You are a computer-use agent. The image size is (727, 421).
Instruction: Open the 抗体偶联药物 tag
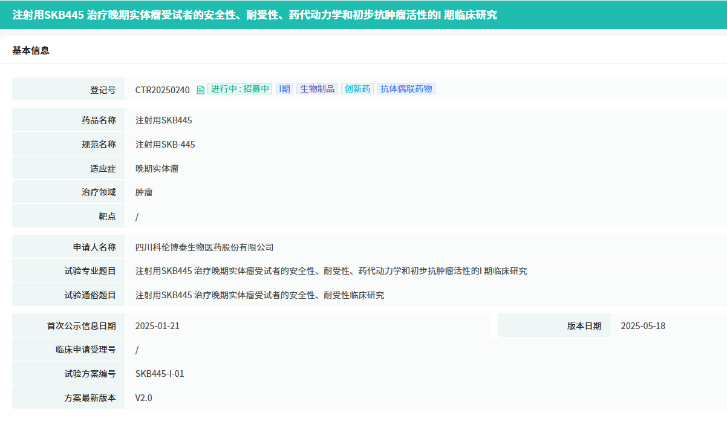406,89
